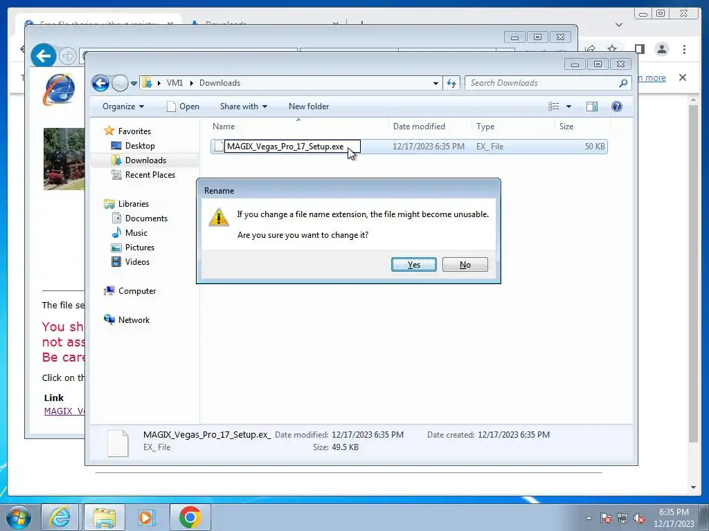Open Chrome profile avatar icon

point(661,49)
